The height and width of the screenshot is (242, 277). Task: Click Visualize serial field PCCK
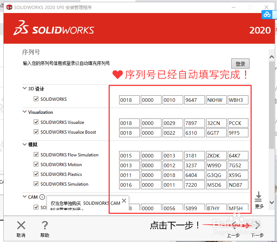tap(238, 123)
